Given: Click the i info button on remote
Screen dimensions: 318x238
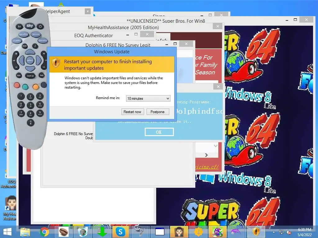Looking at the screenshot, I should (x=35, y=46).
